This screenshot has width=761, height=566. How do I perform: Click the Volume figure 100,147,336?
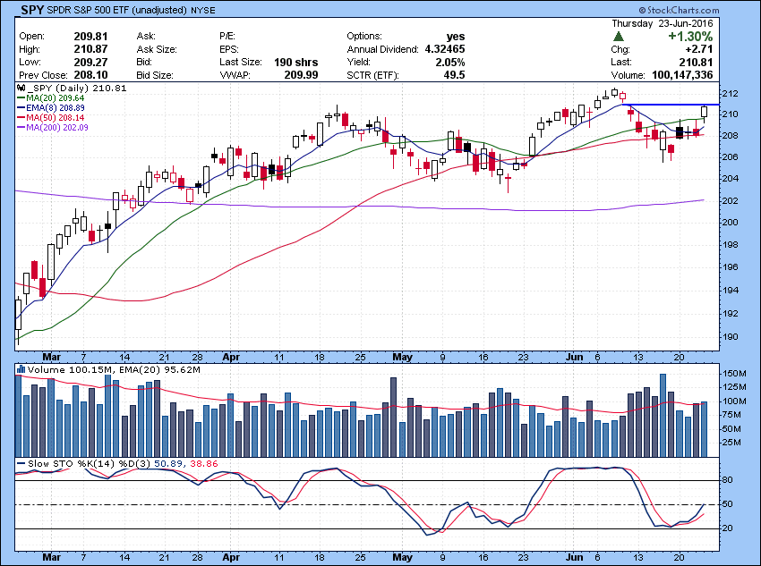(x=681, y=75)
